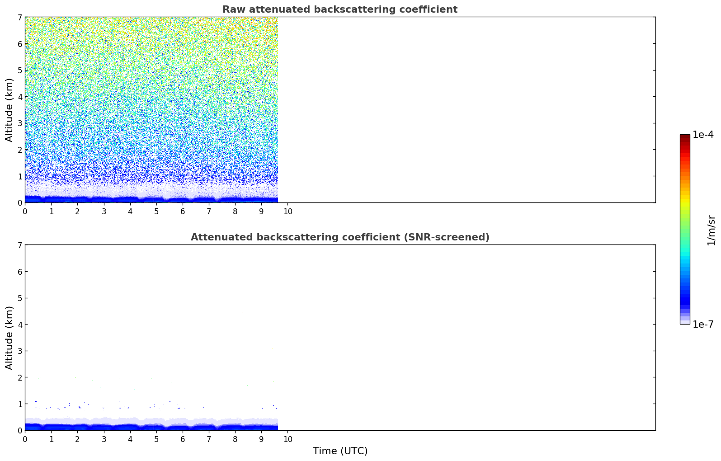The width and height of the screenshot is (721, 461).
Task: Click the bottom plot's 'Altitude (km)' label
Action: (x=9, y=338)
